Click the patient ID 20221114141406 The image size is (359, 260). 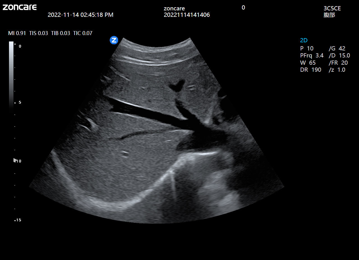point(187,15)
